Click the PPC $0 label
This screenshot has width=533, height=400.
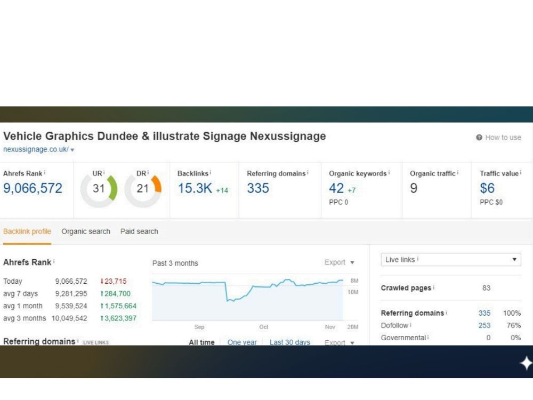coord(491,202)
